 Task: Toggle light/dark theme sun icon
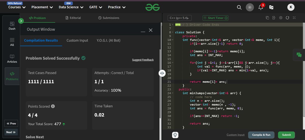point(250,7)
